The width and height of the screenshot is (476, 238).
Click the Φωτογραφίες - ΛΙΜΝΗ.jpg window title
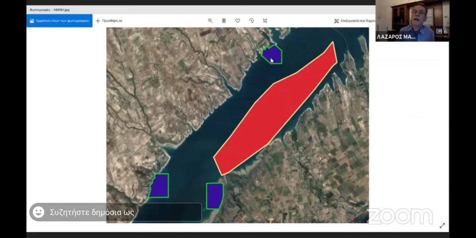[x=49, y=9]
